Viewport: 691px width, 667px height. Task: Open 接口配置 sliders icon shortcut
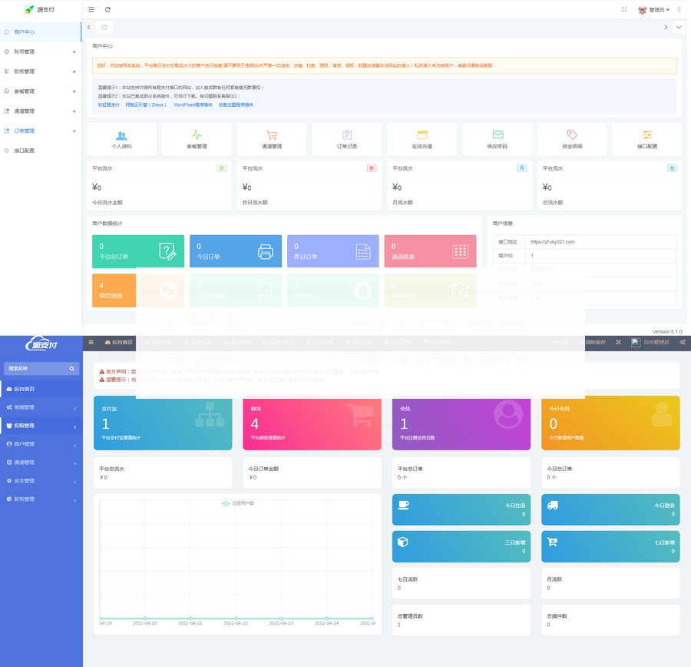pyautogui.click(x=647, y=138)
